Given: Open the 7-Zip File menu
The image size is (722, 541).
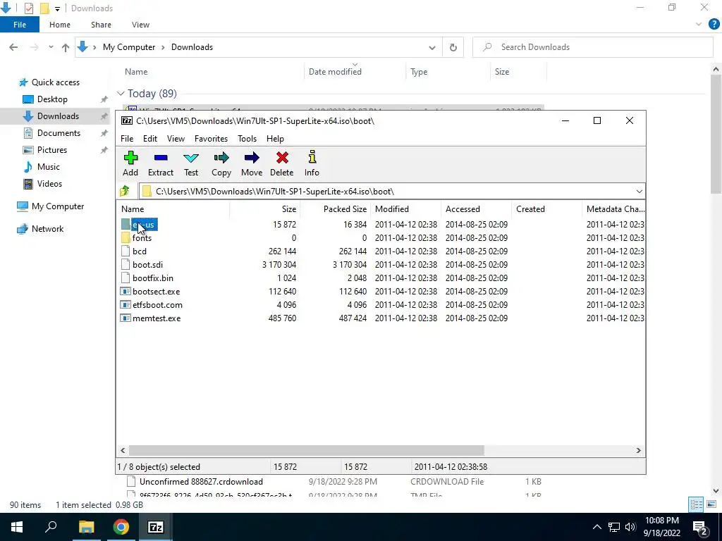Looking at the screenshot, I should coord(127,139).
